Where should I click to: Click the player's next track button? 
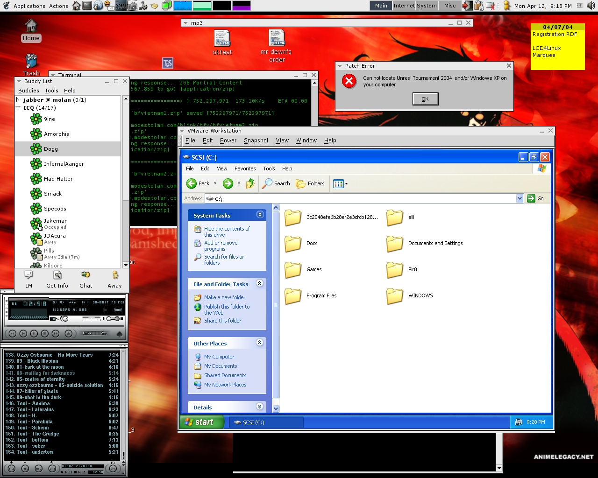56,333
